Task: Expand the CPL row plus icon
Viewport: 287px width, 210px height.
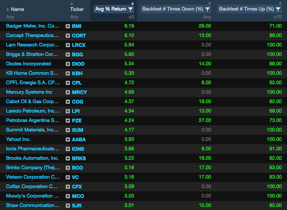Action: point(68,83)
